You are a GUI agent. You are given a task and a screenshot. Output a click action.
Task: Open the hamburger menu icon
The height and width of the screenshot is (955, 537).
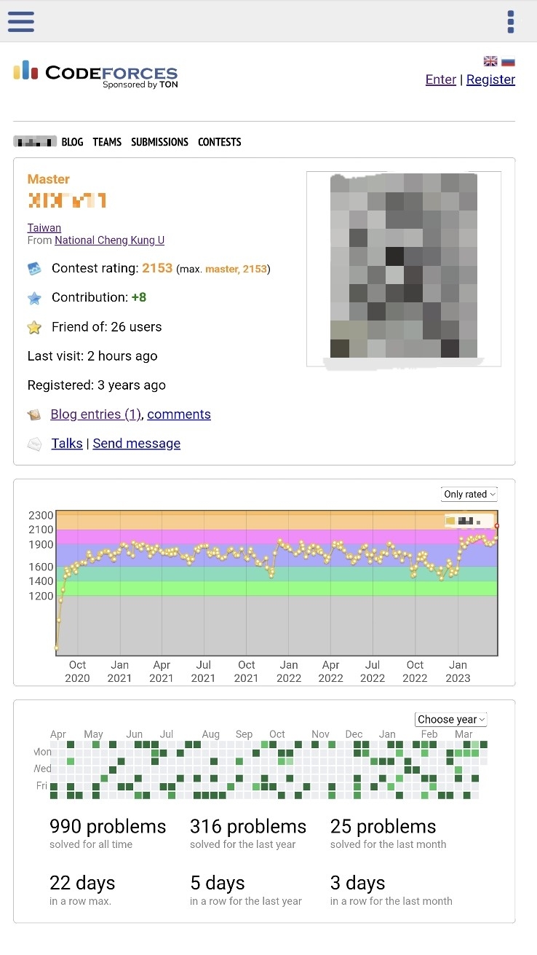coord(21,22)
